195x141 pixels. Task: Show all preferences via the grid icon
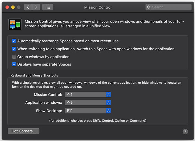tap(48, 7)
